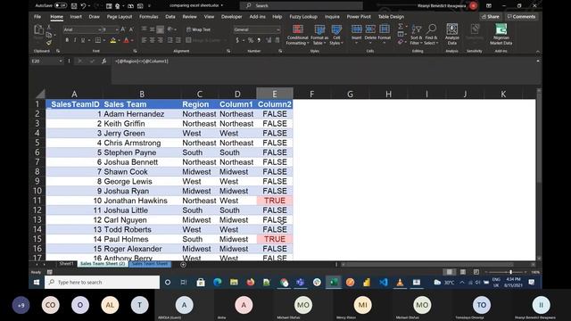The width and height of the screenshot is (571, 321).
Task: Click the Cut scissors icon
Action: (49, 28)
